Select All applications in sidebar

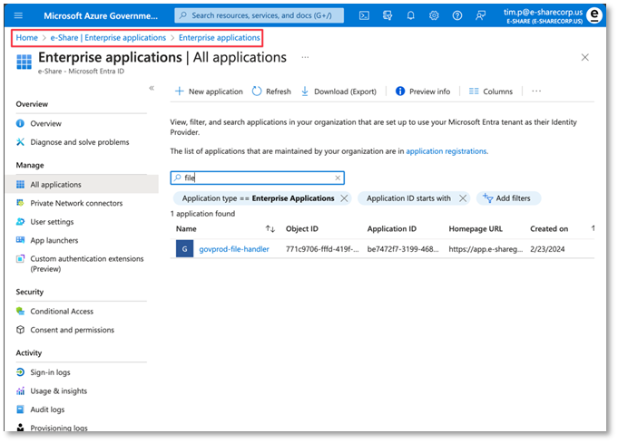82,185
